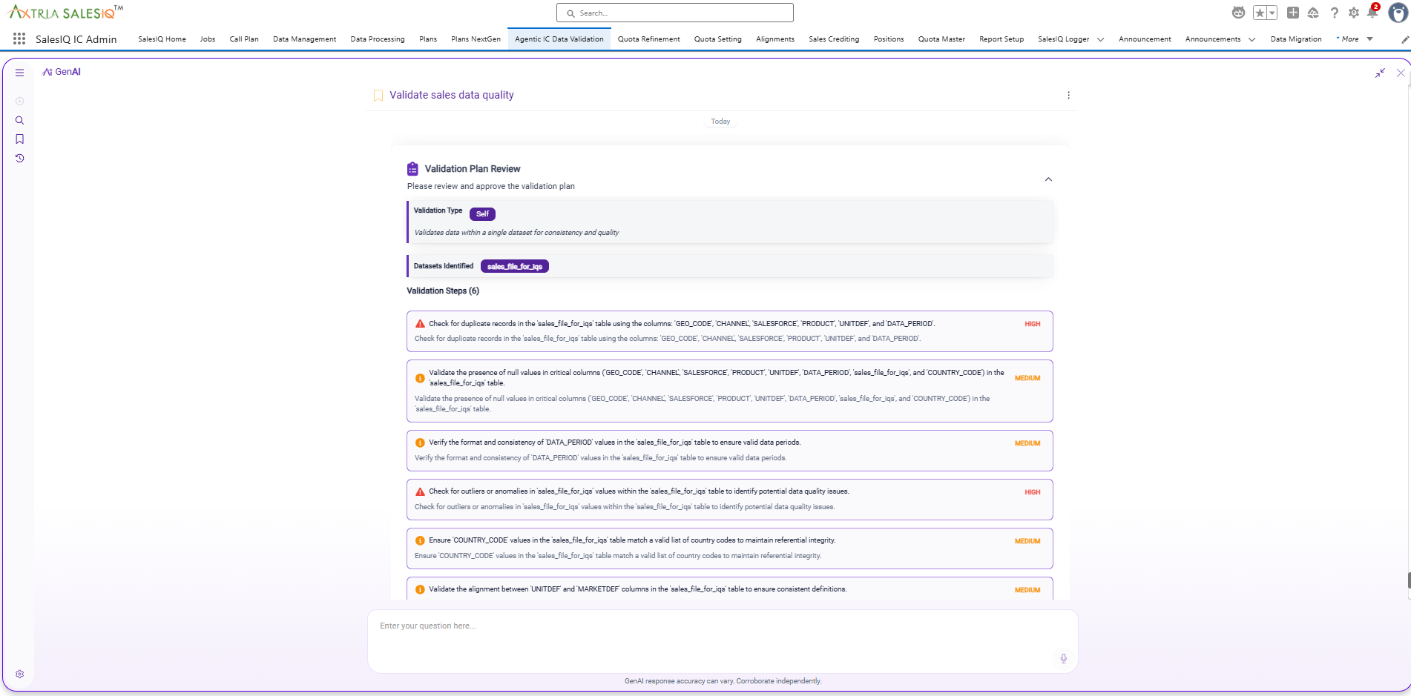Click the microphone icon in question box
1411x696 pixels.
(1063, 658)
